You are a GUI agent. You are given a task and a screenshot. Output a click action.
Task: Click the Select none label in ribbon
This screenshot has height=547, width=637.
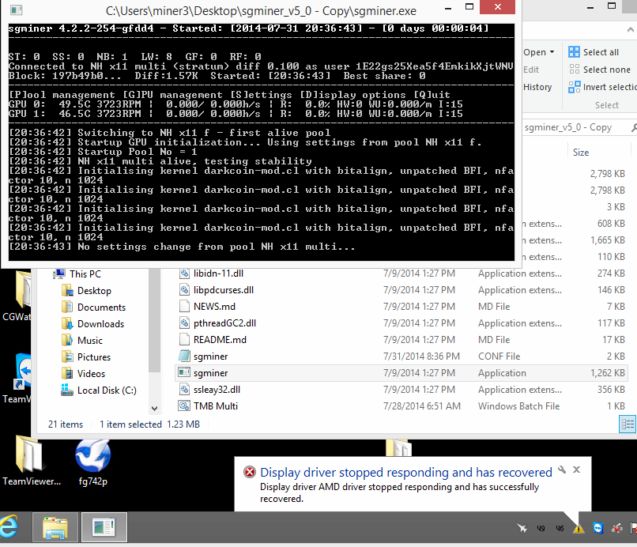[x=607, y=70]
